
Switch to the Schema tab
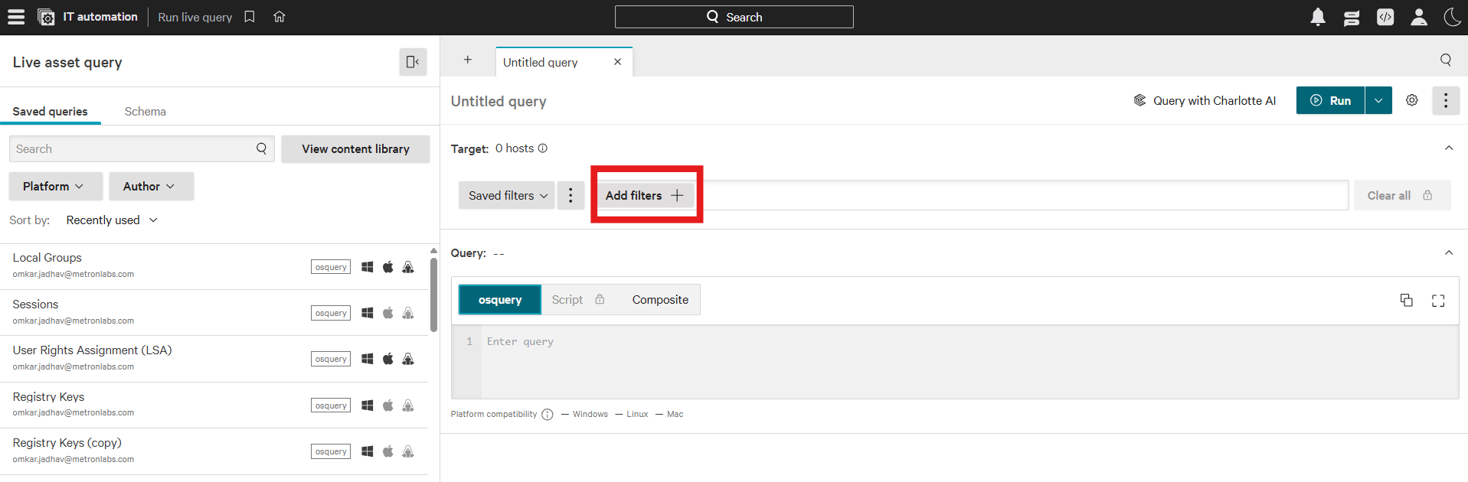[145, 112]
